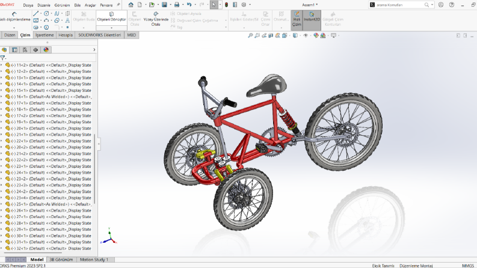Toggle the Hızlı Çizim button
Screen dimensions: 477x268
pyautogui.click(x=297, y=20)
